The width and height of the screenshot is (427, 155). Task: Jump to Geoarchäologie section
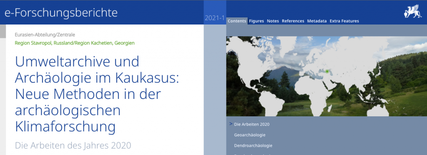(x=250, y=135)
